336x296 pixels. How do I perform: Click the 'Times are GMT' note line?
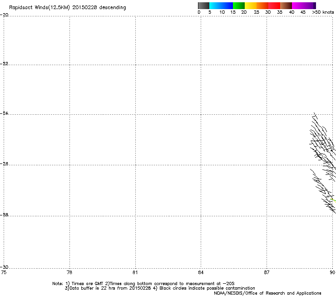click(x=143, y=284)
